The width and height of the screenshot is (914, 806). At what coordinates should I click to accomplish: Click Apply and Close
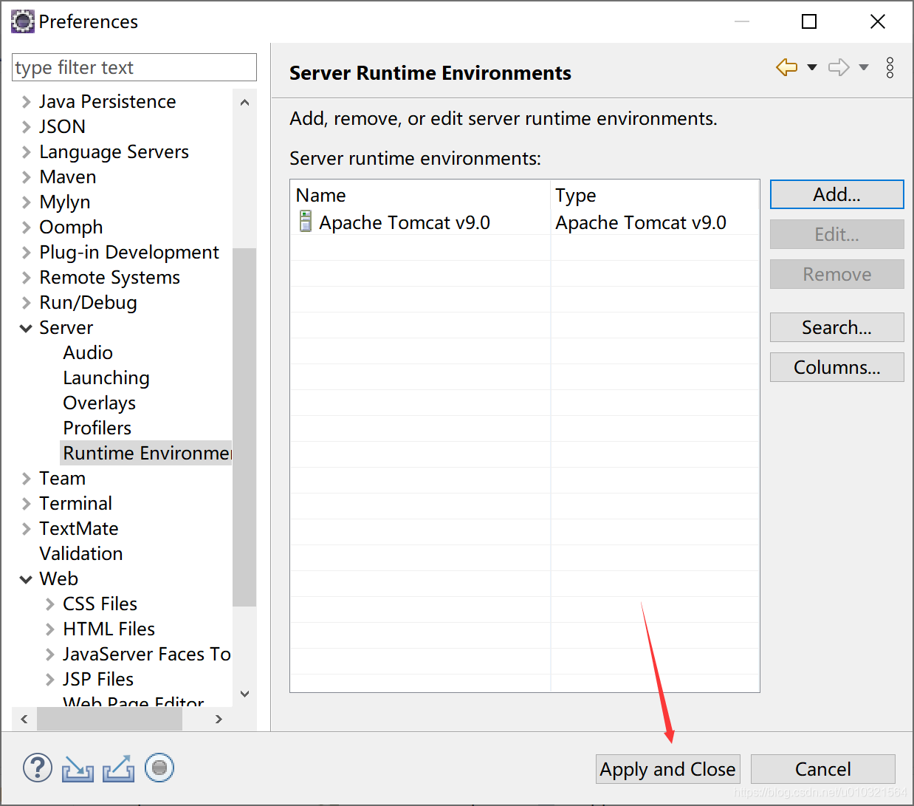(667, 769)
